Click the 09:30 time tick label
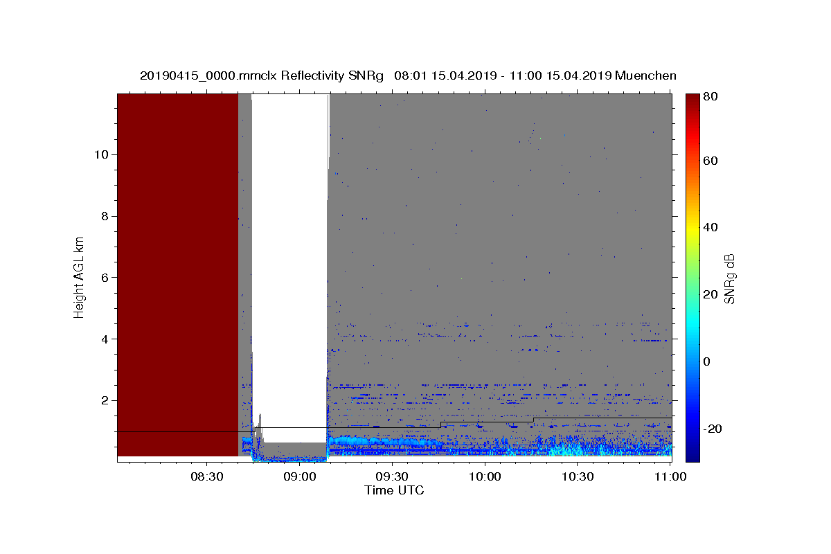This screenshot has height=554, width=831. coord(392,477)
